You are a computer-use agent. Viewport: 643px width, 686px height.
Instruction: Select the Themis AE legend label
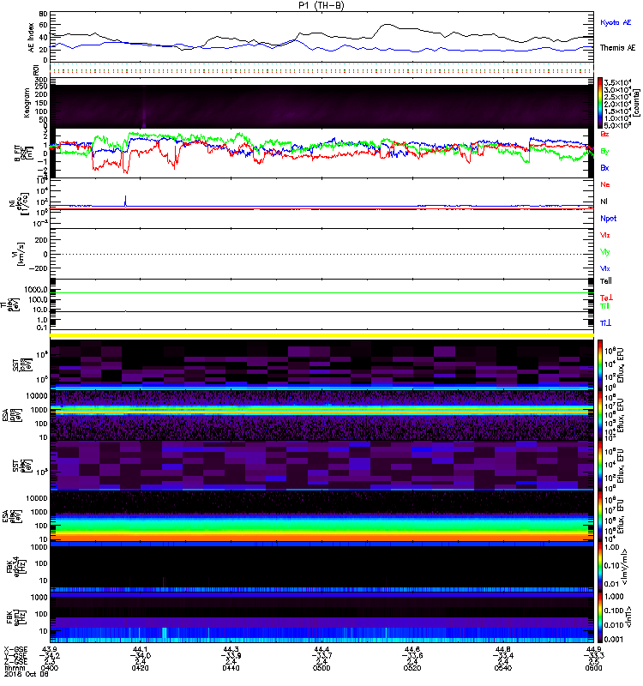[x=618, y=48]
